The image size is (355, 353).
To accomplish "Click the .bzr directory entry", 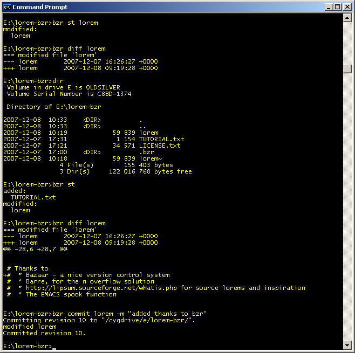I will [x=79, y=152].
